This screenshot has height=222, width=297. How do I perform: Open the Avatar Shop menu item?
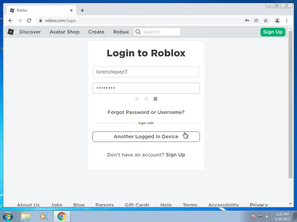tap(64, 32)
